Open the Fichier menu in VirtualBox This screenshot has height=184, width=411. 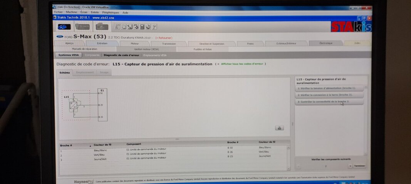(x=58, y=12)
